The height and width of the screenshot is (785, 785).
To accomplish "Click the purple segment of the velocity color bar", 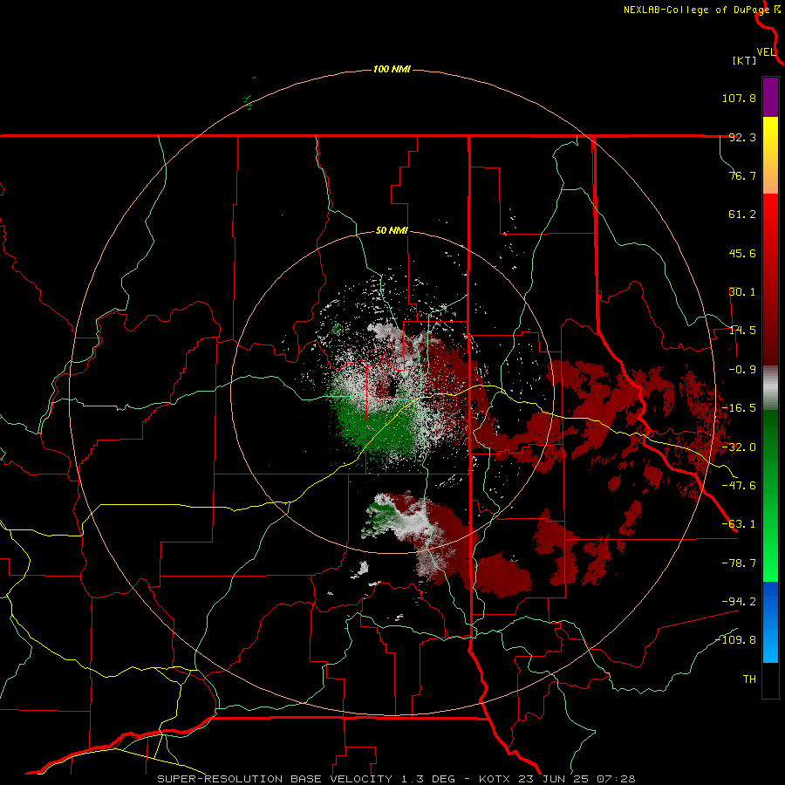I will [770, 97].
